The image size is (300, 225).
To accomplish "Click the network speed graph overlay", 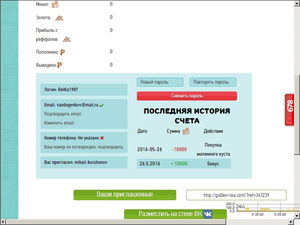I will pos(262,210).
